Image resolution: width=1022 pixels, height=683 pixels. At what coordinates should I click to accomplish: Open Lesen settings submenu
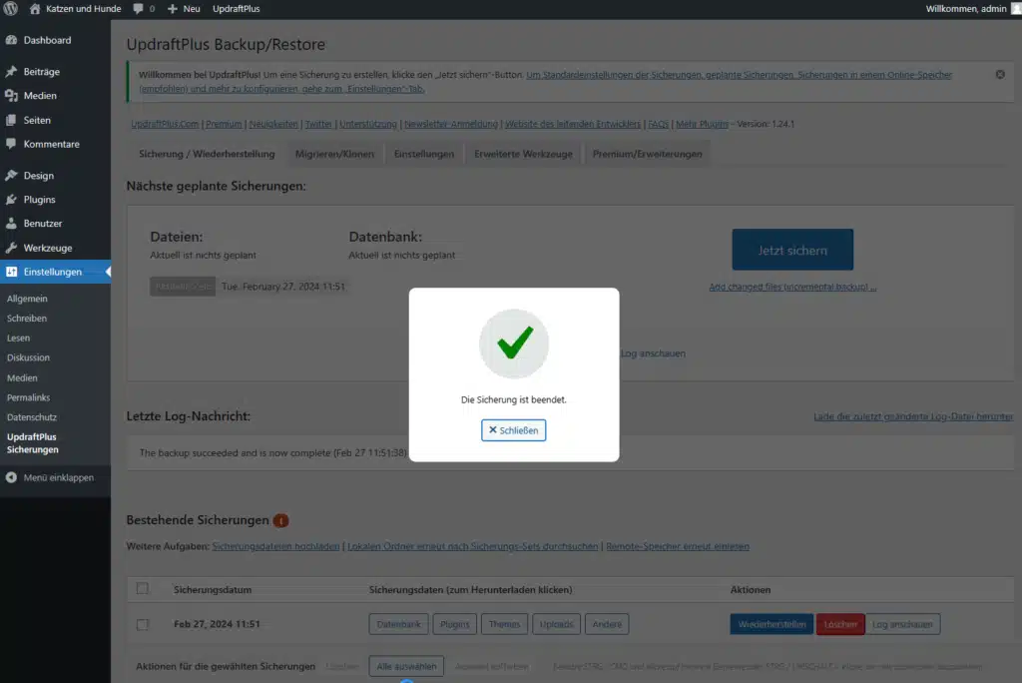[x=18, y=338]
